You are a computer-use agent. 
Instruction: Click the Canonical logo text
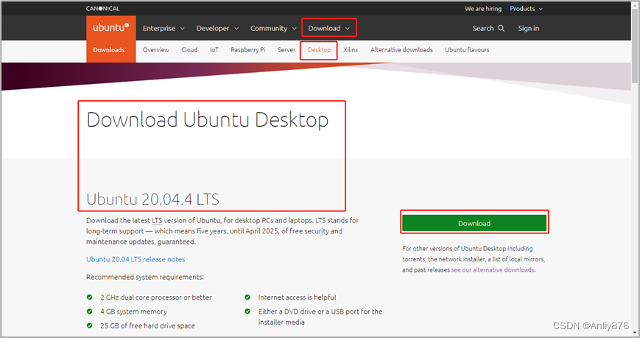tap(102, 9)
